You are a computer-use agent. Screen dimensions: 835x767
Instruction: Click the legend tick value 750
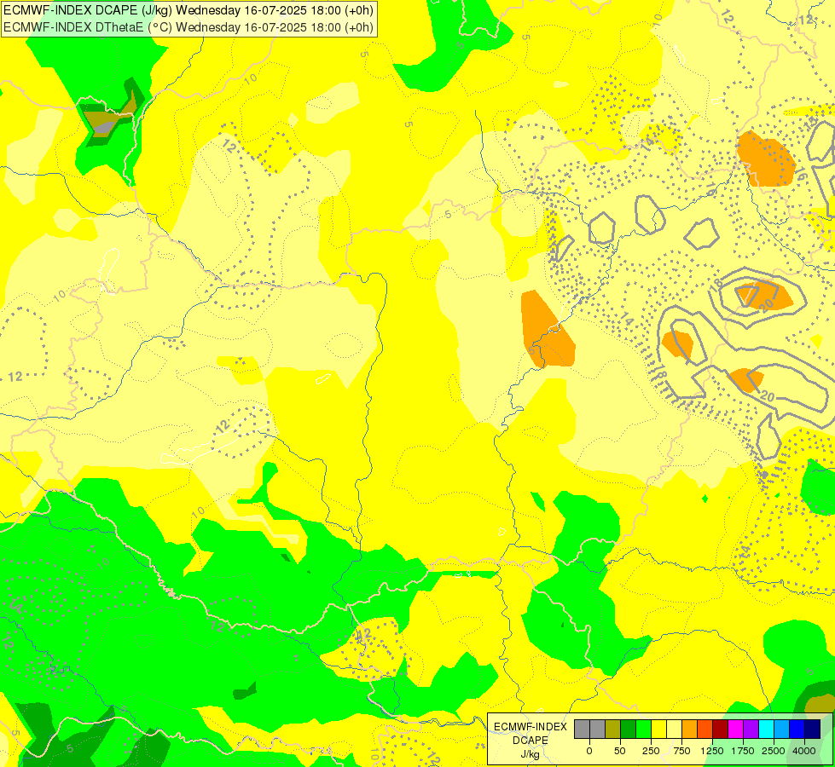[681, 751]
